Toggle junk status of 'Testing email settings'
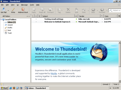This screenshot has width=121, height=90. (x=102, y=19)
